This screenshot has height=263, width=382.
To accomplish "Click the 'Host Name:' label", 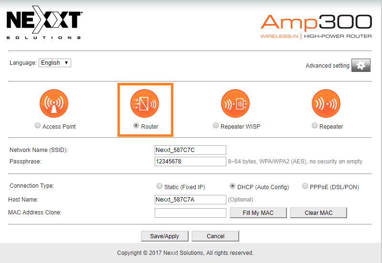I will click(x=23, y=200).
